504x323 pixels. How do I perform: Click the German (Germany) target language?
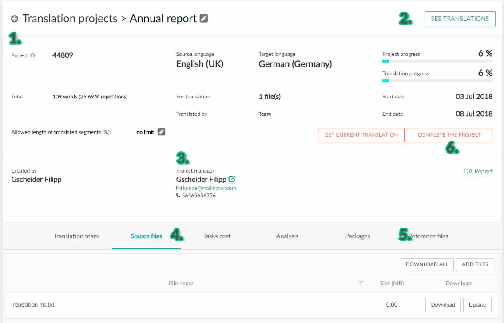point(295,64)
